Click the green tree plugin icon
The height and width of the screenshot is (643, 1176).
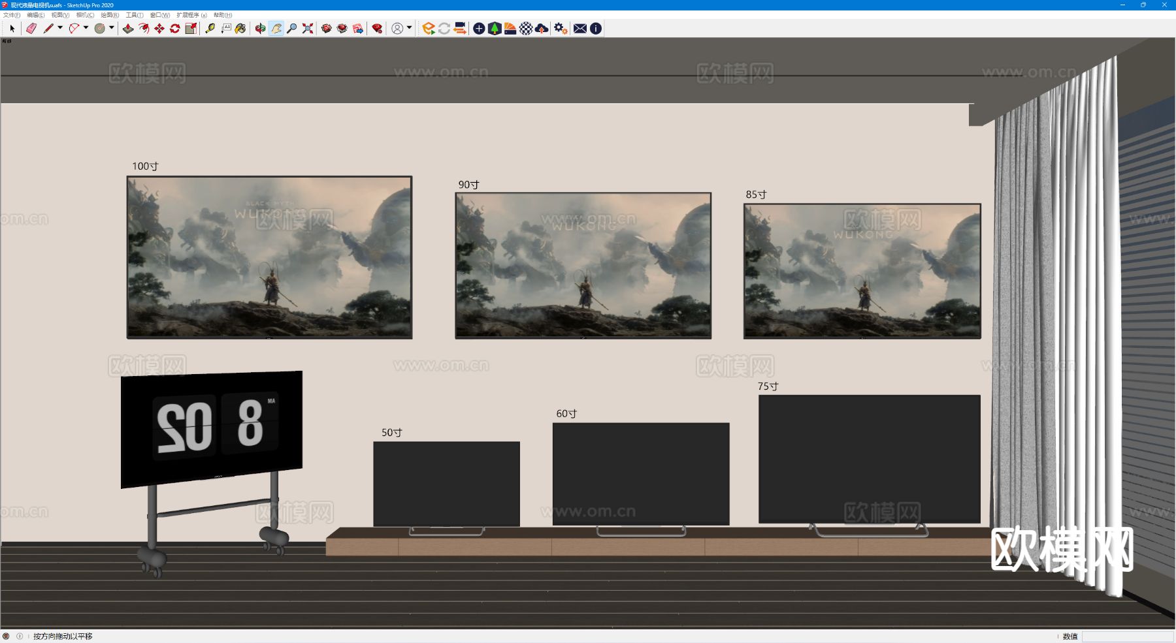click(495, 28)
